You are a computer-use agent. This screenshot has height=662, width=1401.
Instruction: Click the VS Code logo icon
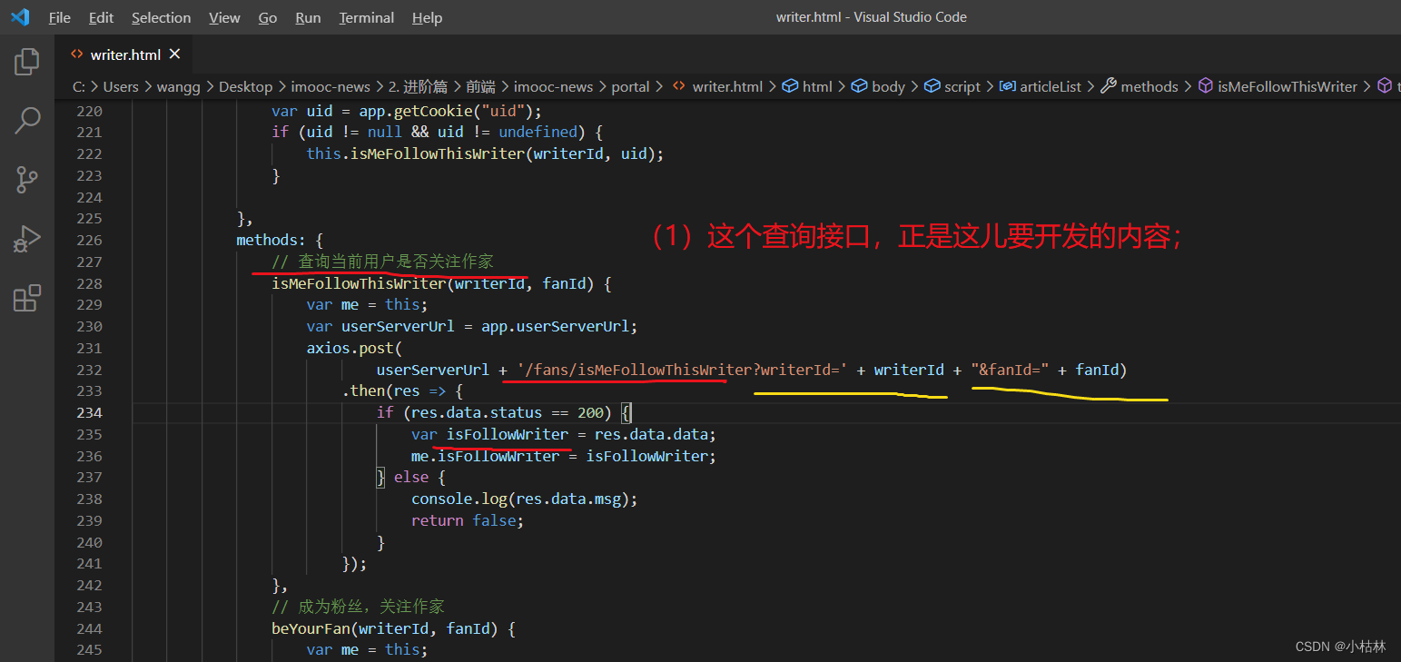pos(20,17)
